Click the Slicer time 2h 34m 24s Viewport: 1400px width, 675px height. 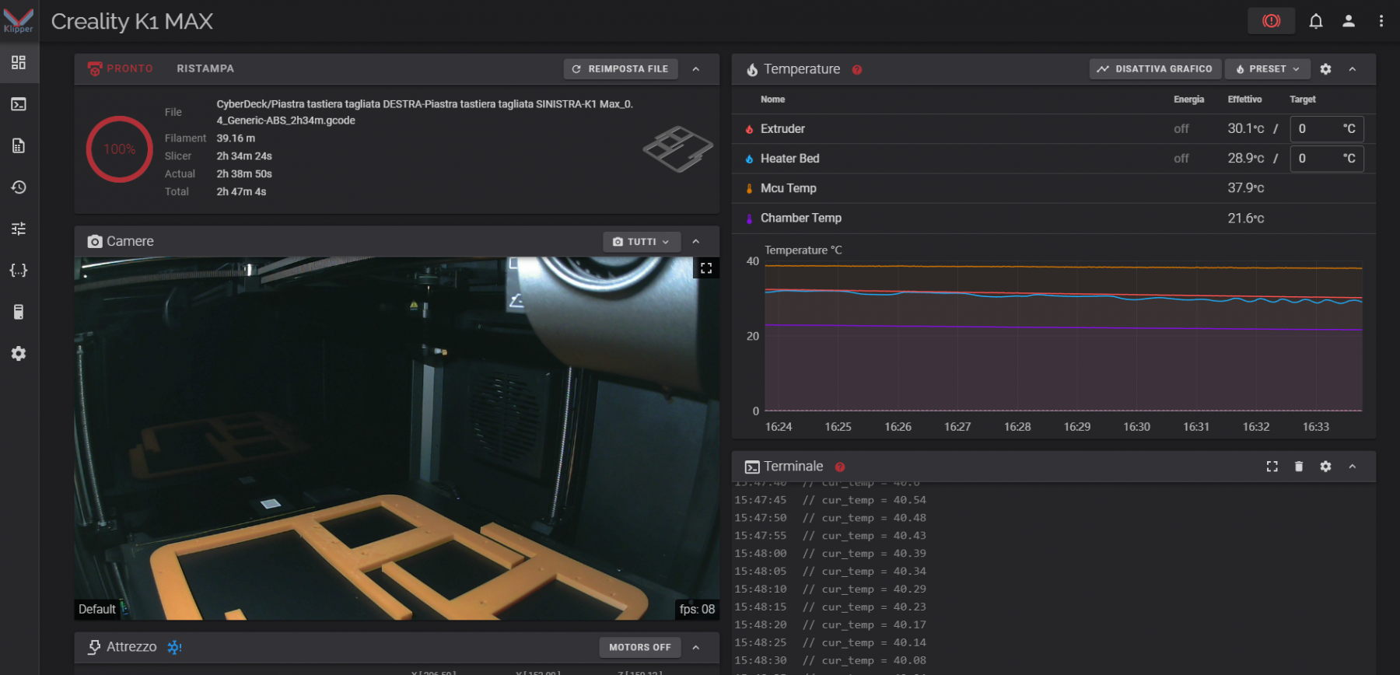244,156
